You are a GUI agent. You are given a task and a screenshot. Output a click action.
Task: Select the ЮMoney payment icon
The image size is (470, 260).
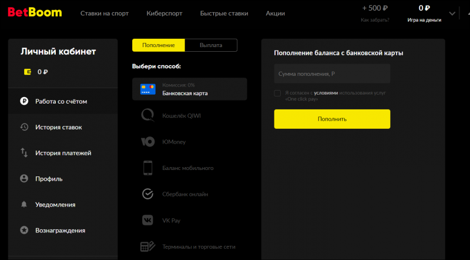(x=148, y=142)
